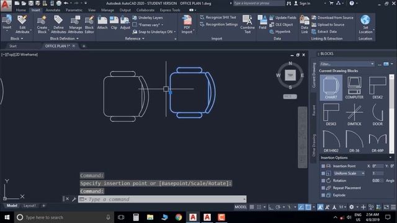Click Recognize SHX Text
The image size is (397, 223).
(218, 17)
